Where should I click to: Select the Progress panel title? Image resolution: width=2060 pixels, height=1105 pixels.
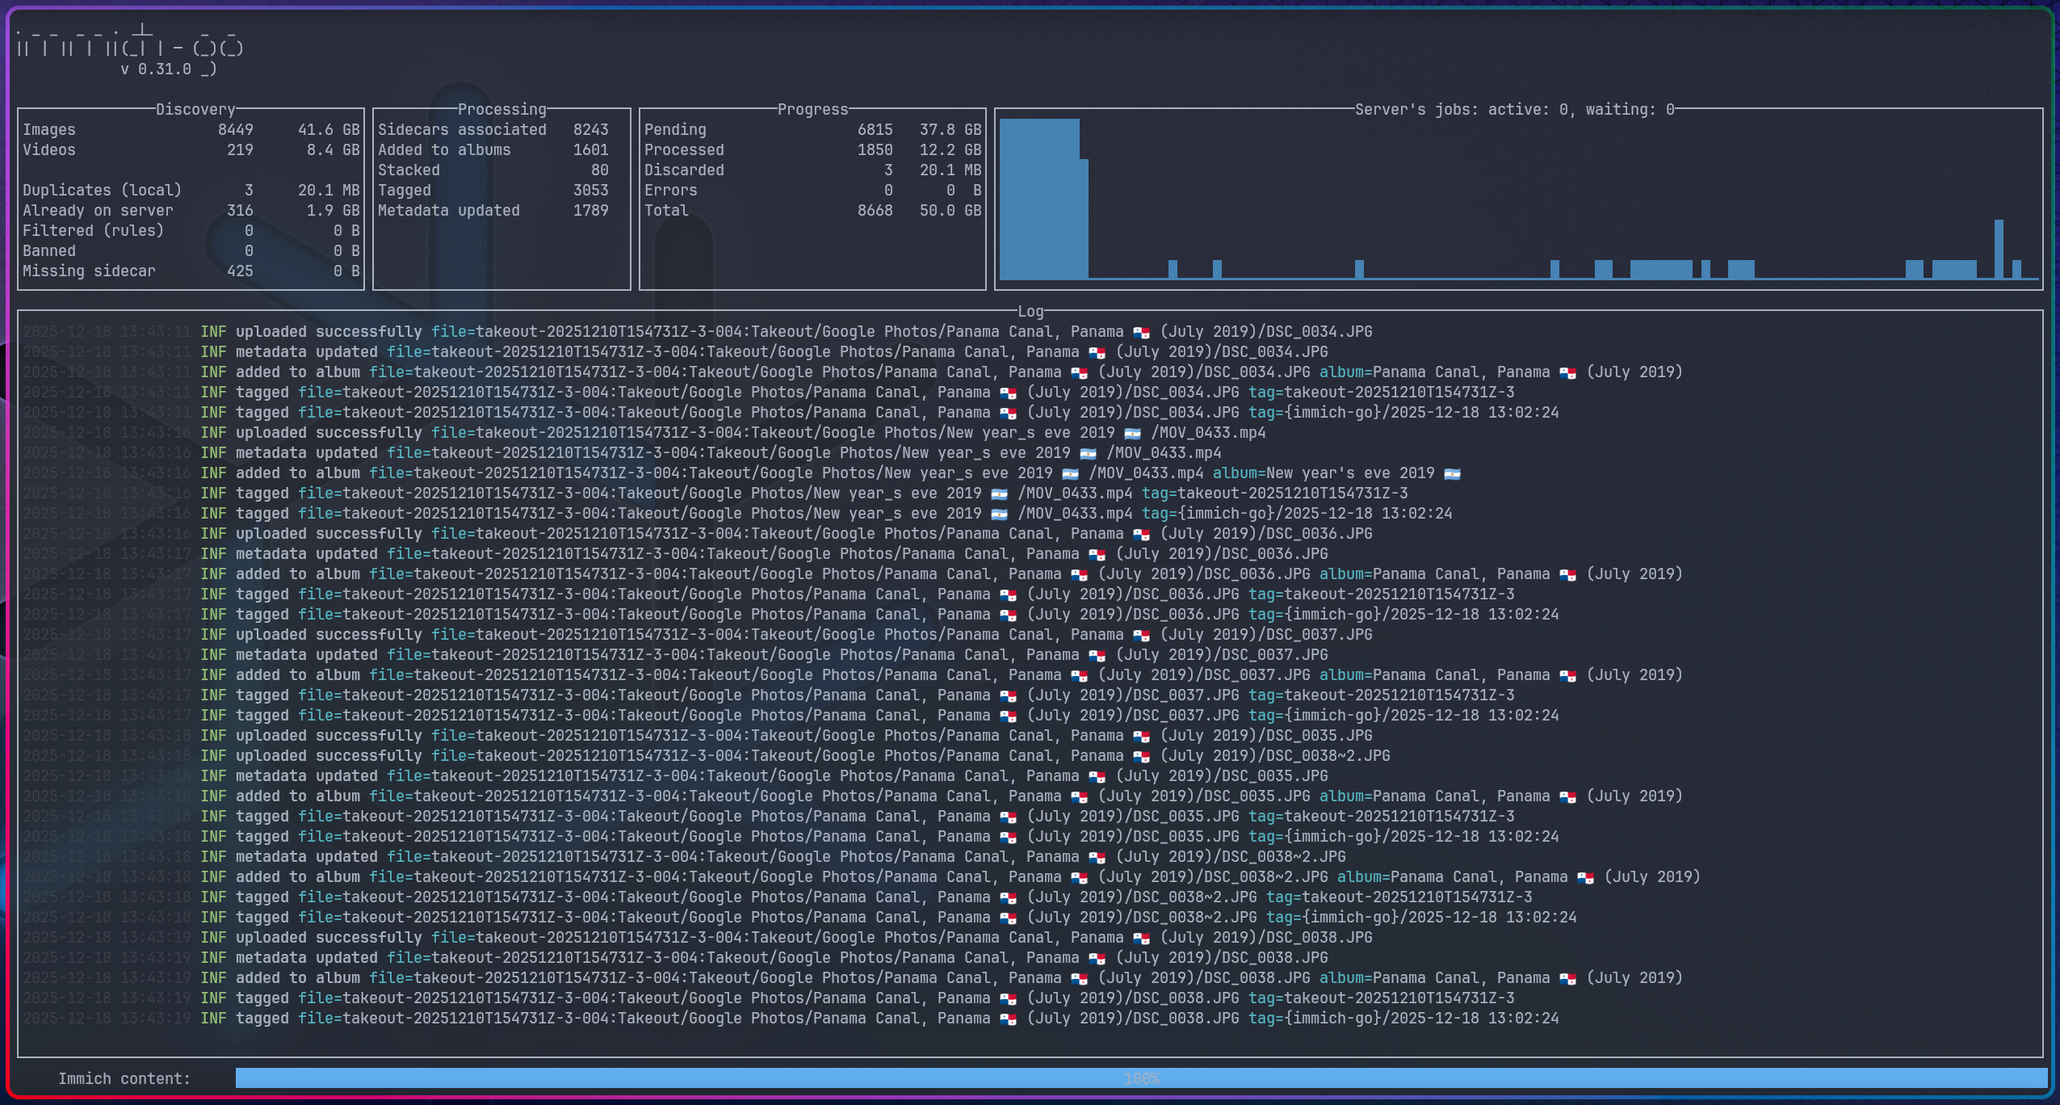point(812,109)
